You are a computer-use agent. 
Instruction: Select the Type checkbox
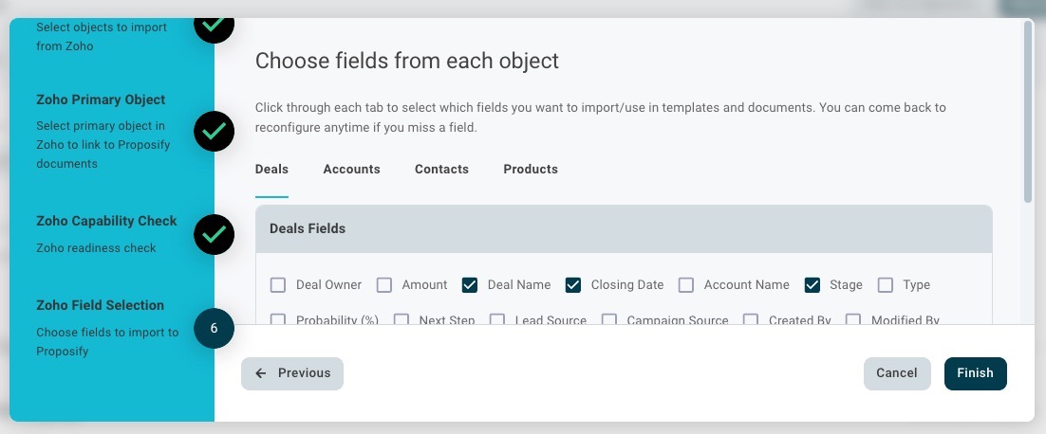tap(886, 285)
